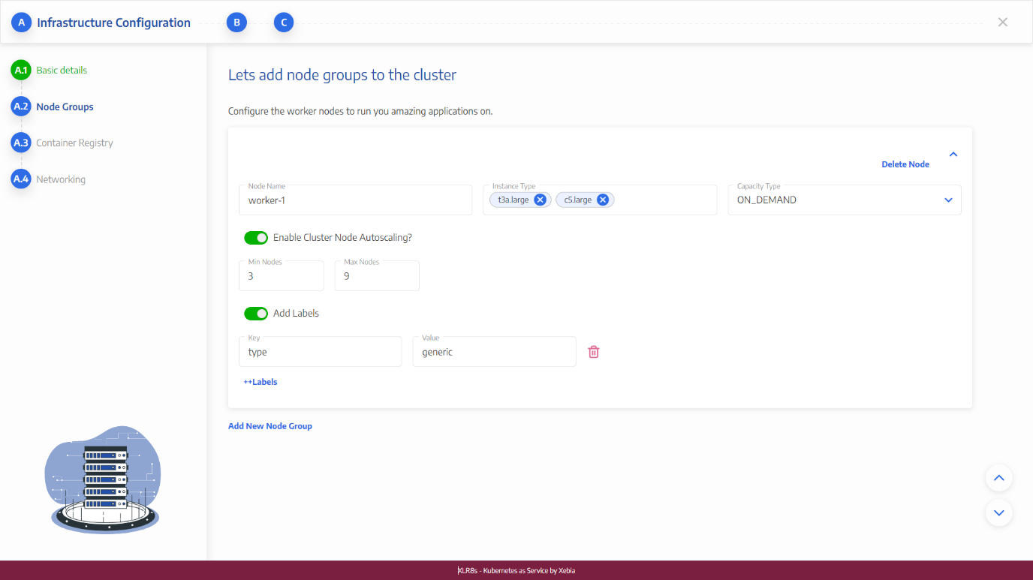Screen dimensions: 1033x580
Task: Collapse the worker-1 node group card
Action: 953,154
